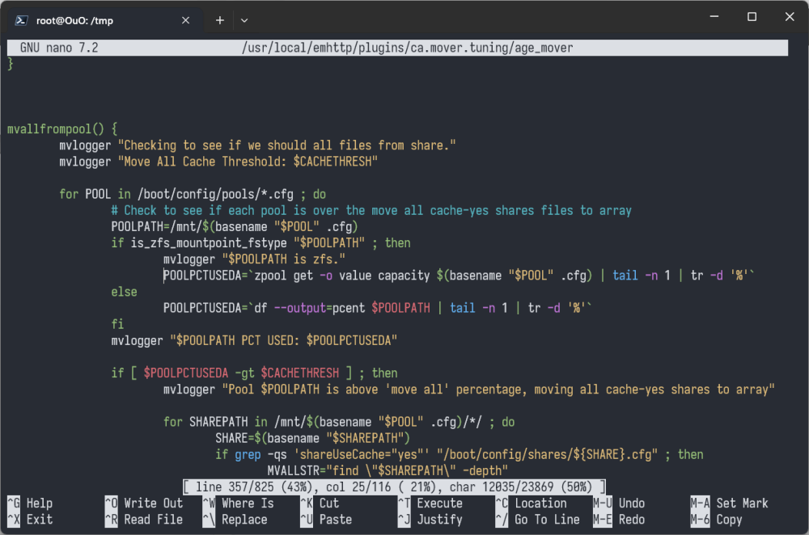
Task: Place cursor on the mvallfrompool() function line
Action: 62,128
